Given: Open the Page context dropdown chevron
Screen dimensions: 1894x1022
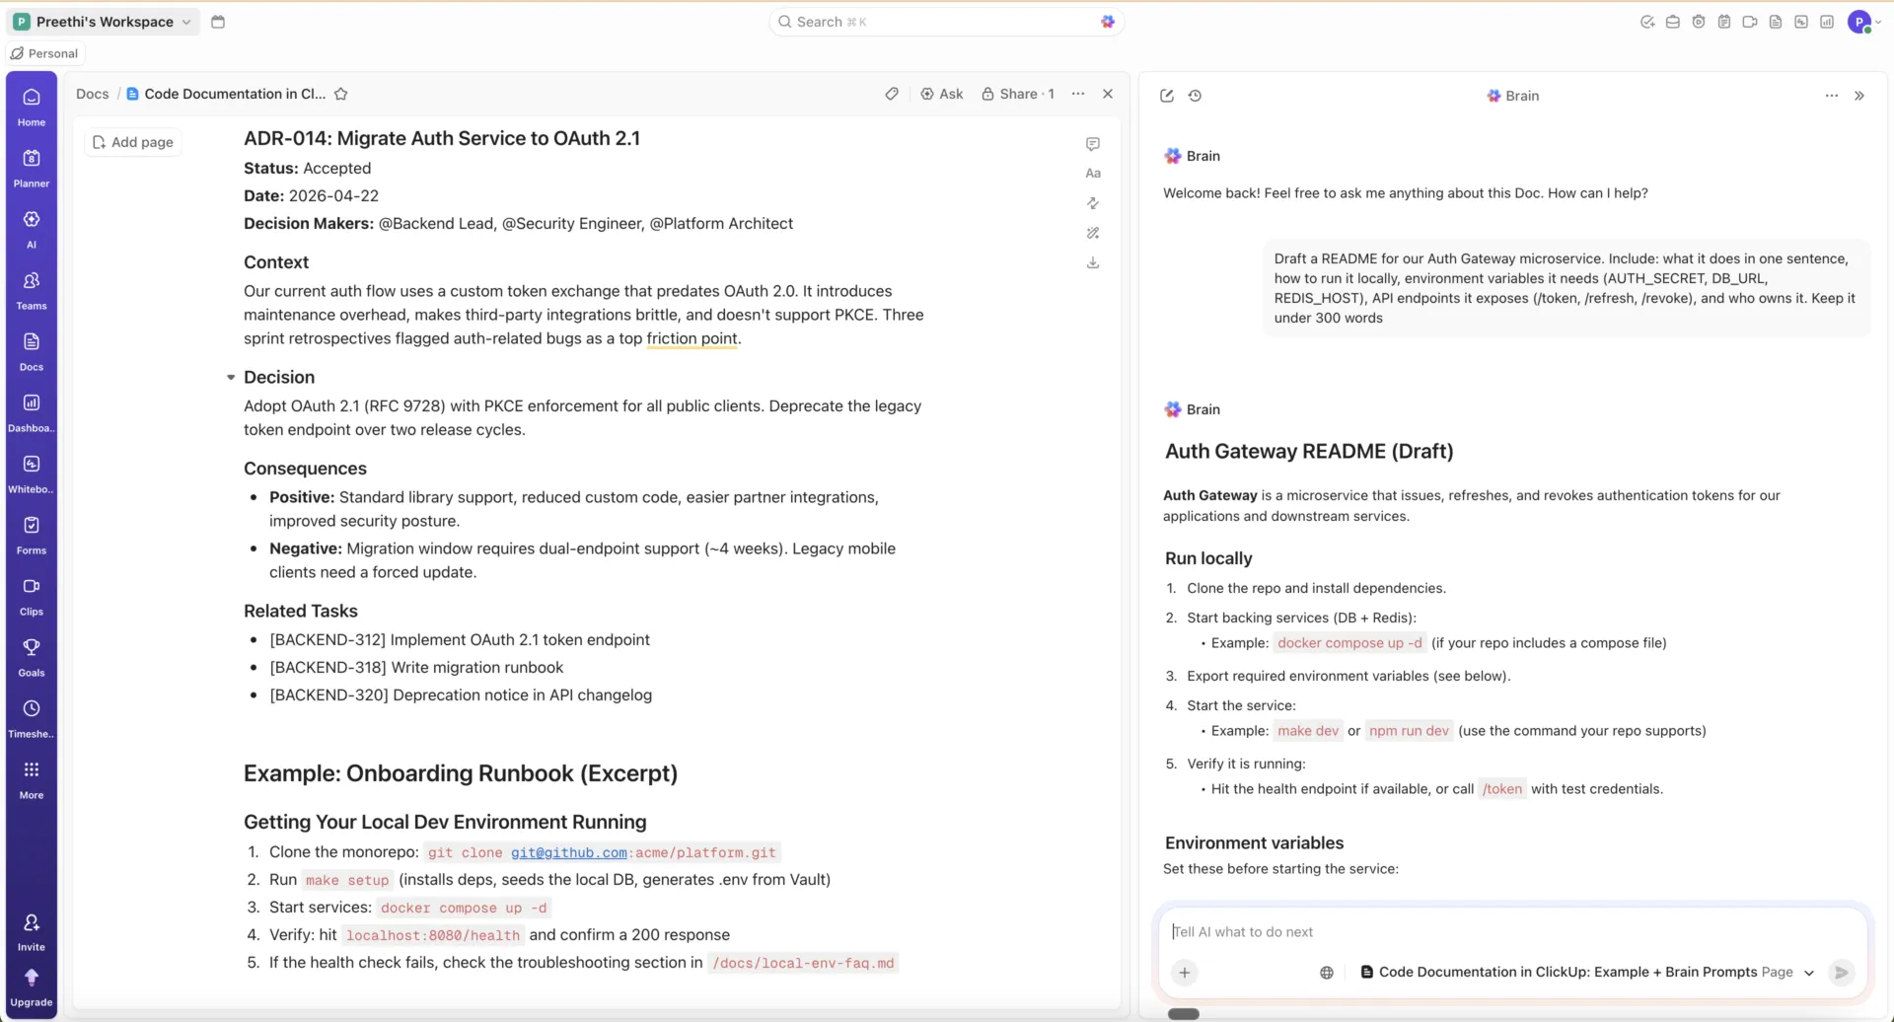Looking at the screenshot, I should pos(1809,973).
